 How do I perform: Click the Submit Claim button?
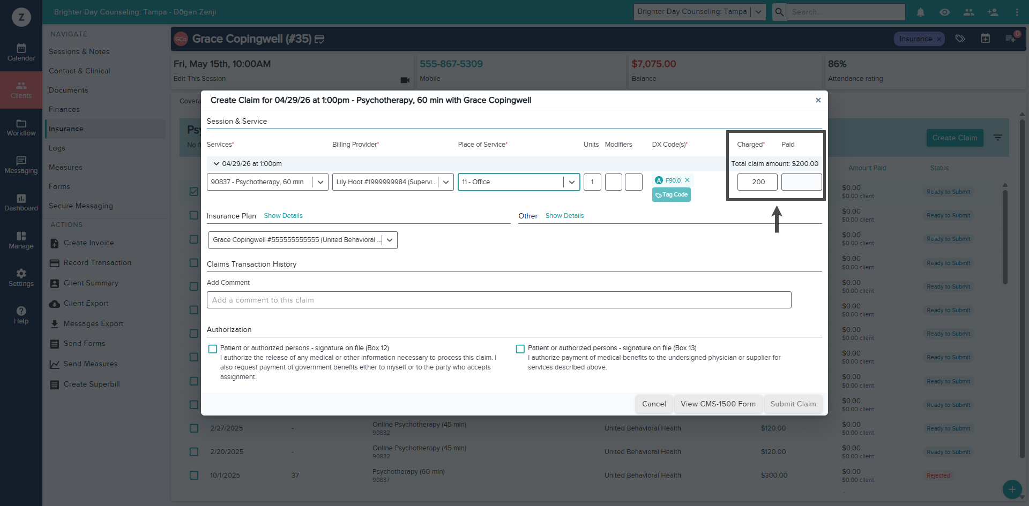793,404
